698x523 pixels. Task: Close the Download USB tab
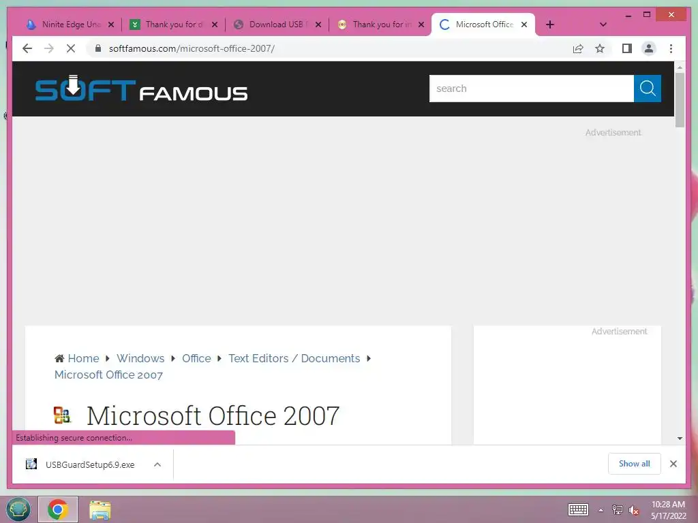[x=318, y=25]
